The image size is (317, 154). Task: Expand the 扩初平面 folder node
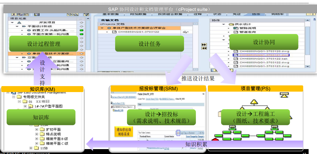tap(37, 129)
